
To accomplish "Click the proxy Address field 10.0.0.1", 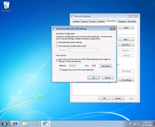I will (x=75, y=66).
